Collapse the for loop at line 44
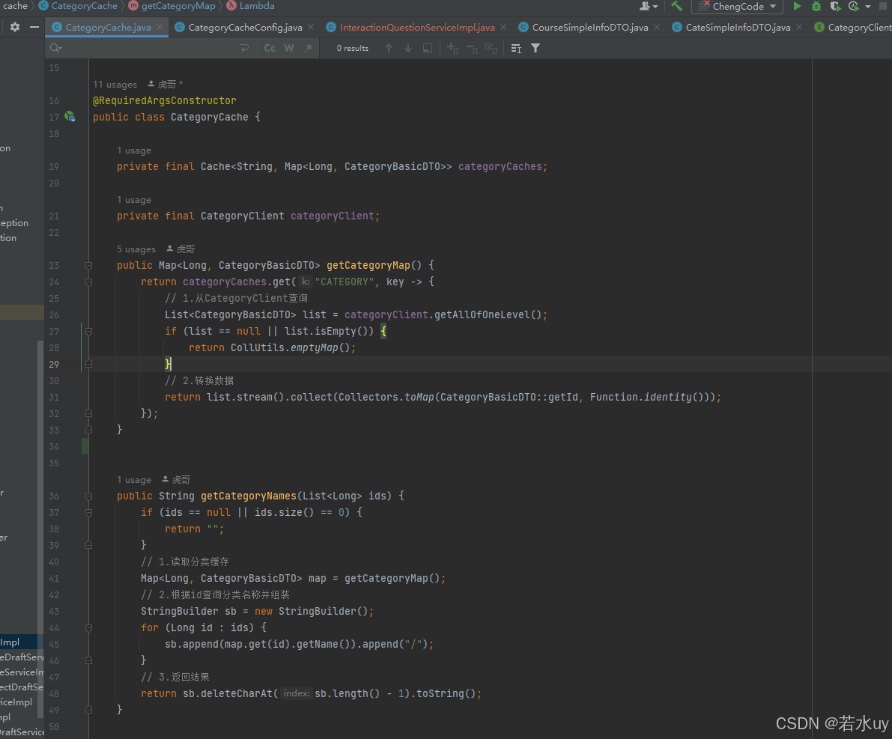The image size is (892, 739). click(x=88, y=628)
